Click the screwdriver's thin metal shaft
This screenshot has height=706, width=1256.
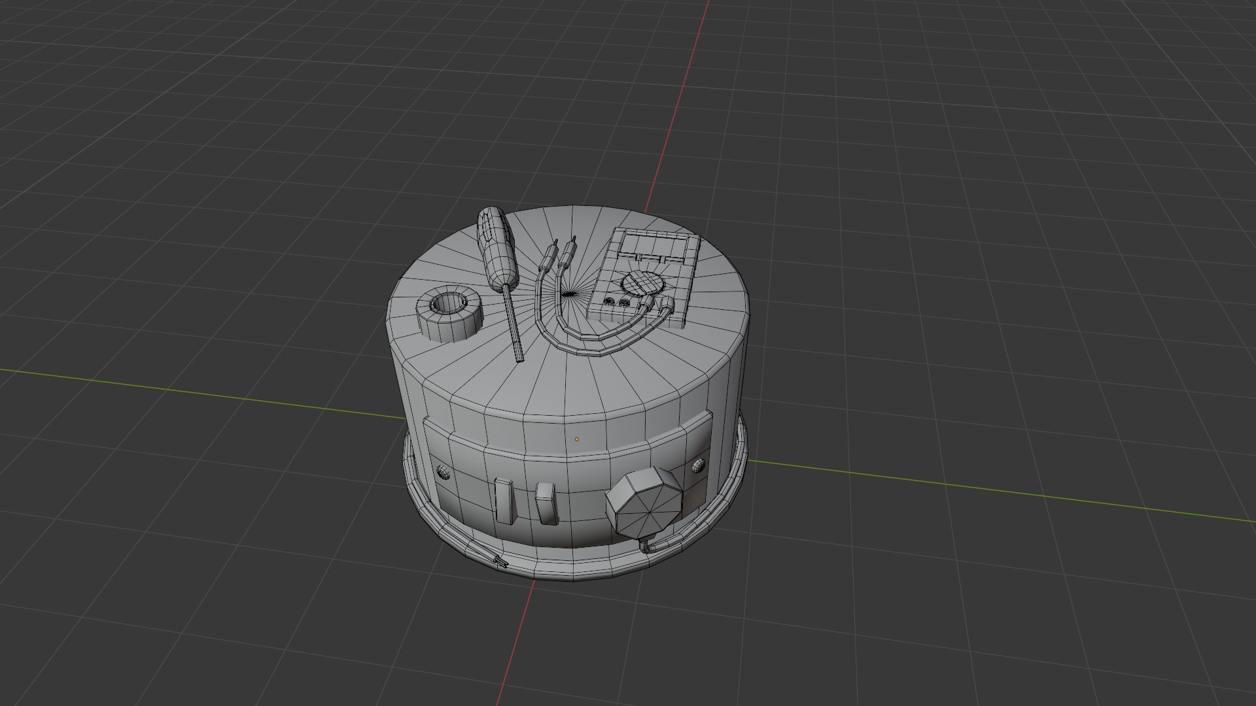(514, 323)
